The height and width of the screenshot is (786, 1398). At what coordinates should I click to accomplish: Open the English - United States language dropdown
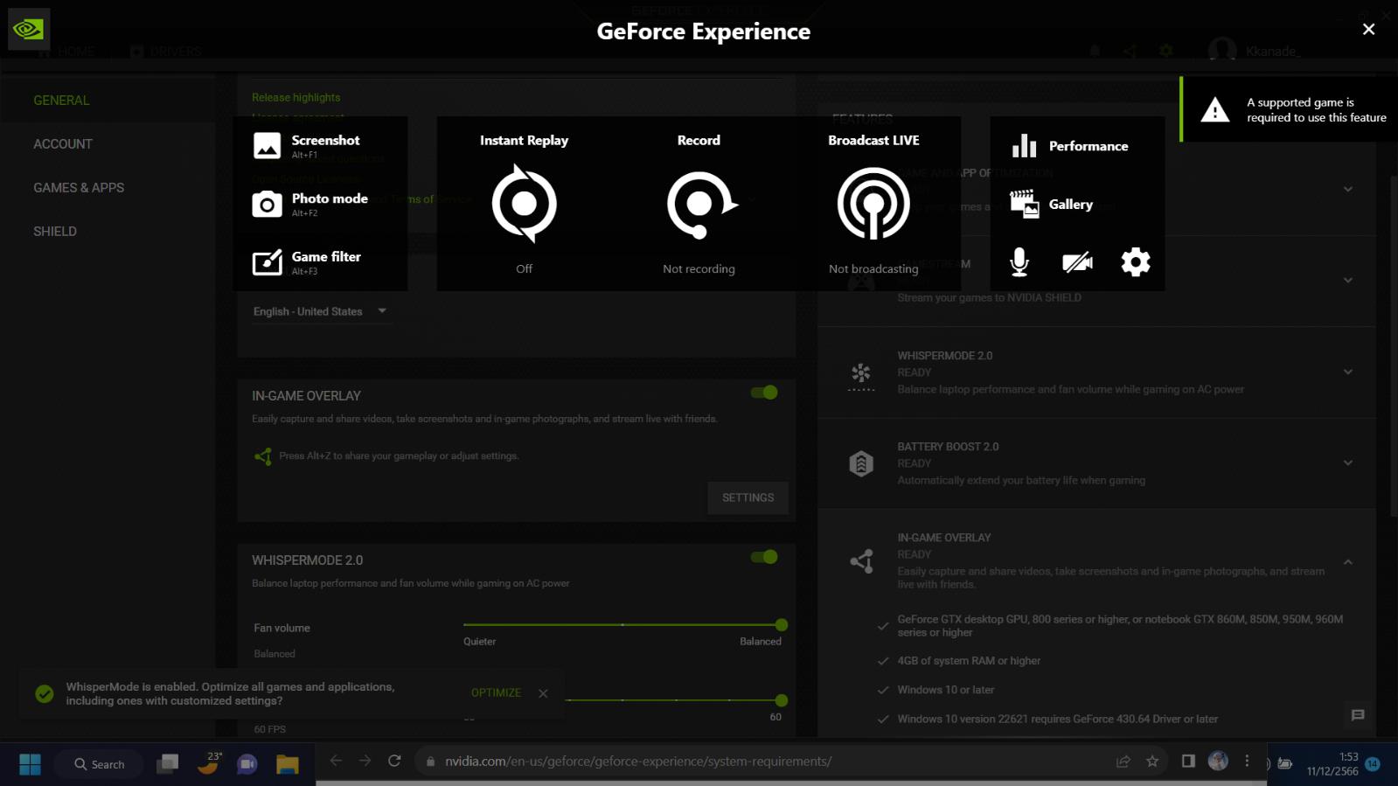tap(321, 311)
